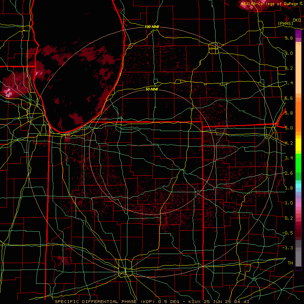Pick the cyan color bar segment
The width and height of the screenshot is (304, 304).
[x=298, y=186]
